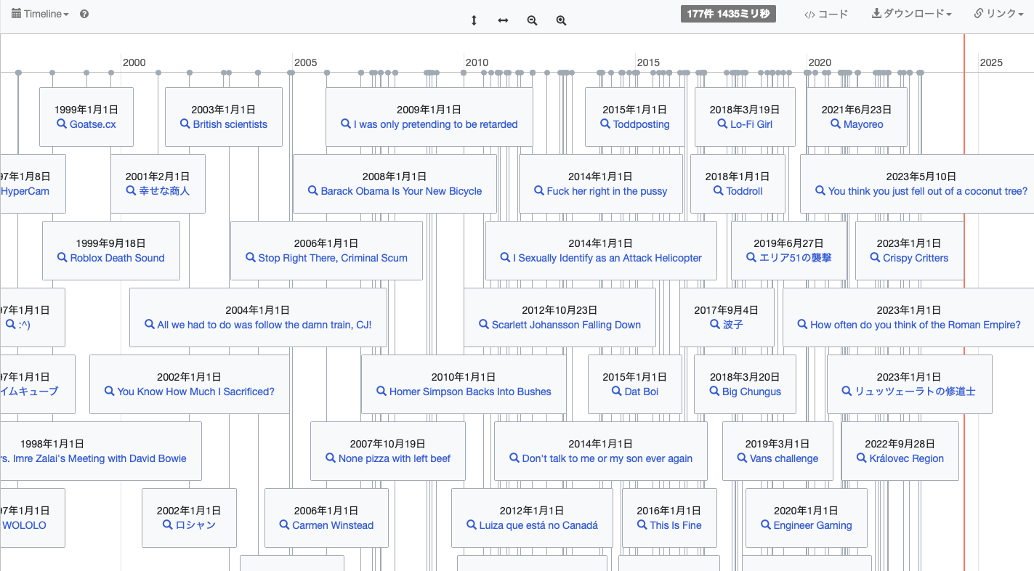The width and height of the screenshot is (1034, 571).
Task: Click search icon beside Big Chungus
Action: 714,391
